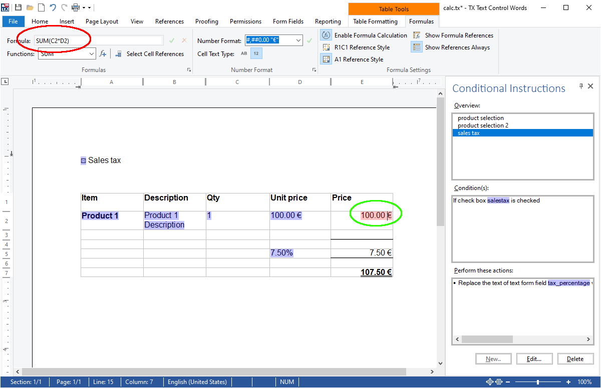Toggle Enable Formula Calculation

(x=364, y=35)
